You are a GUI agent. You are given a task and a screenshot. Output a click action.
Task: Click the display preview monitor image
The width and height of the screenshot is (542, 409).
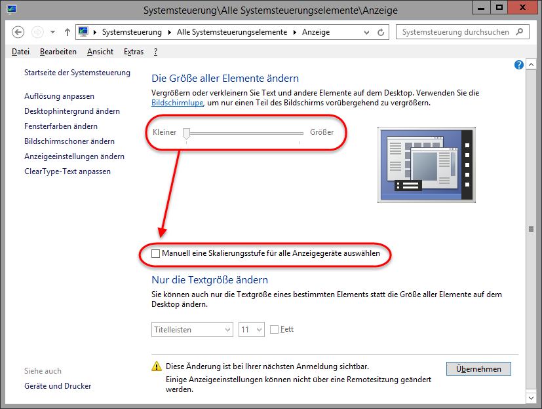(426, 164)
